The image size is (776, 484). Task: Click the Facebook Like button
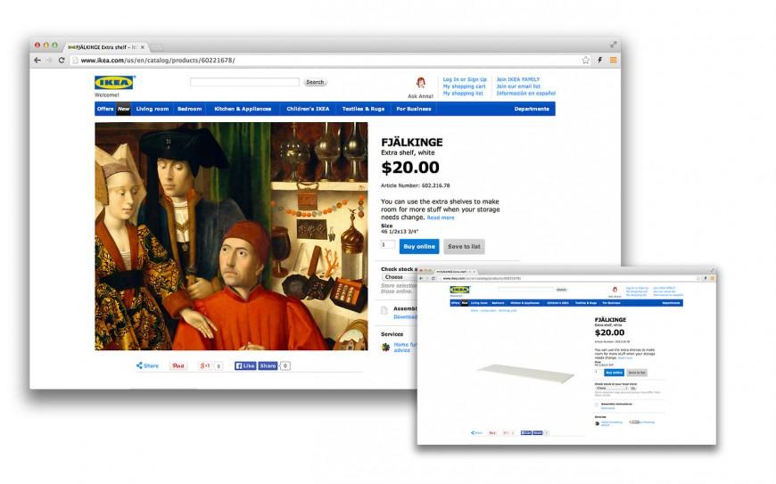[x=245, y=365]
